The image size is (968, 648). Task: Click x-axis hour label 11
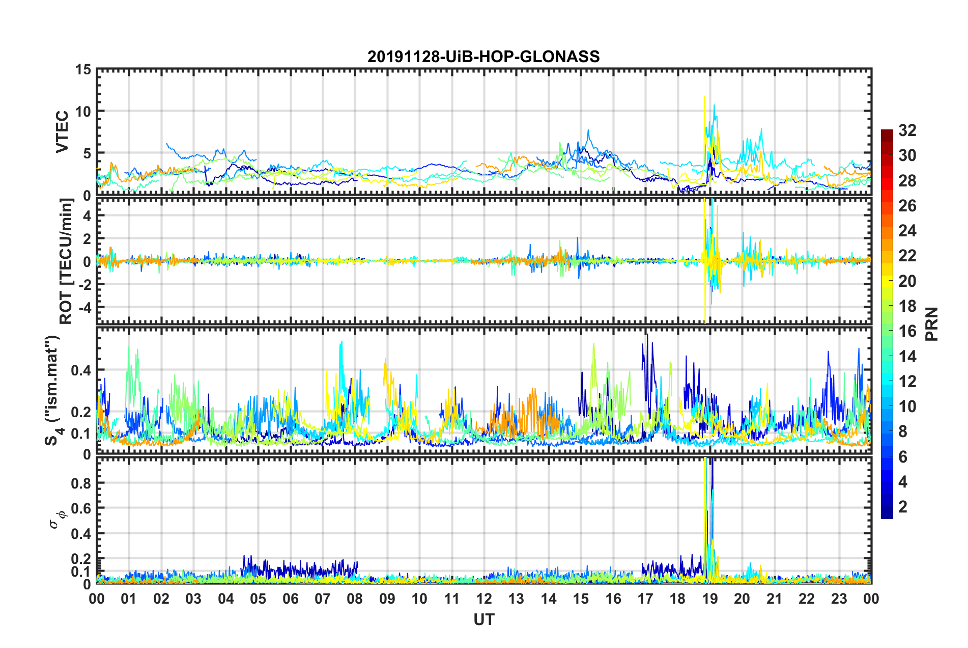coord(452,599)
